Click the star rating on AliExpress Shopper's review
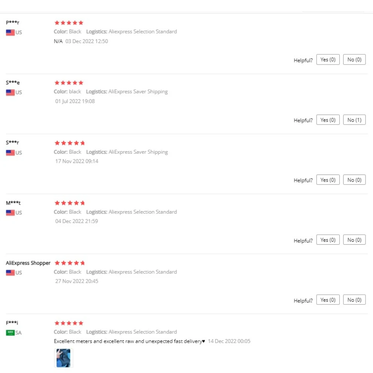This screenshot has width=373, height=373. coord(70,263)
